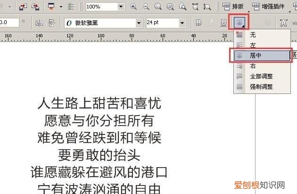Open the character formatting icon

(x=283, y=23)
